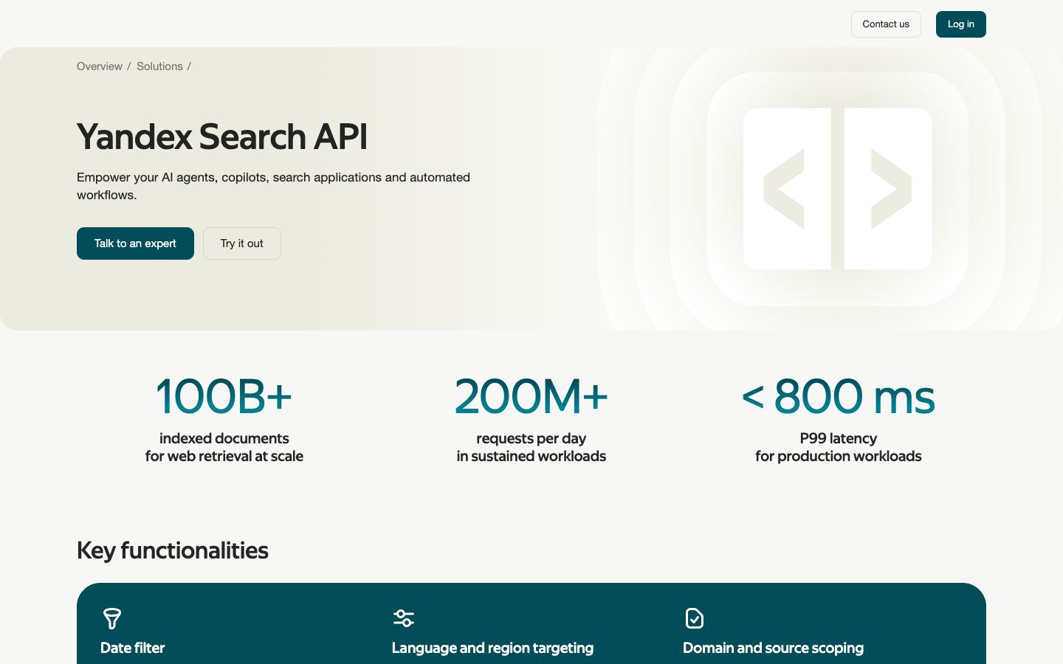
Task: Click the Language and region sliders icon
Action: coord(404,618)
